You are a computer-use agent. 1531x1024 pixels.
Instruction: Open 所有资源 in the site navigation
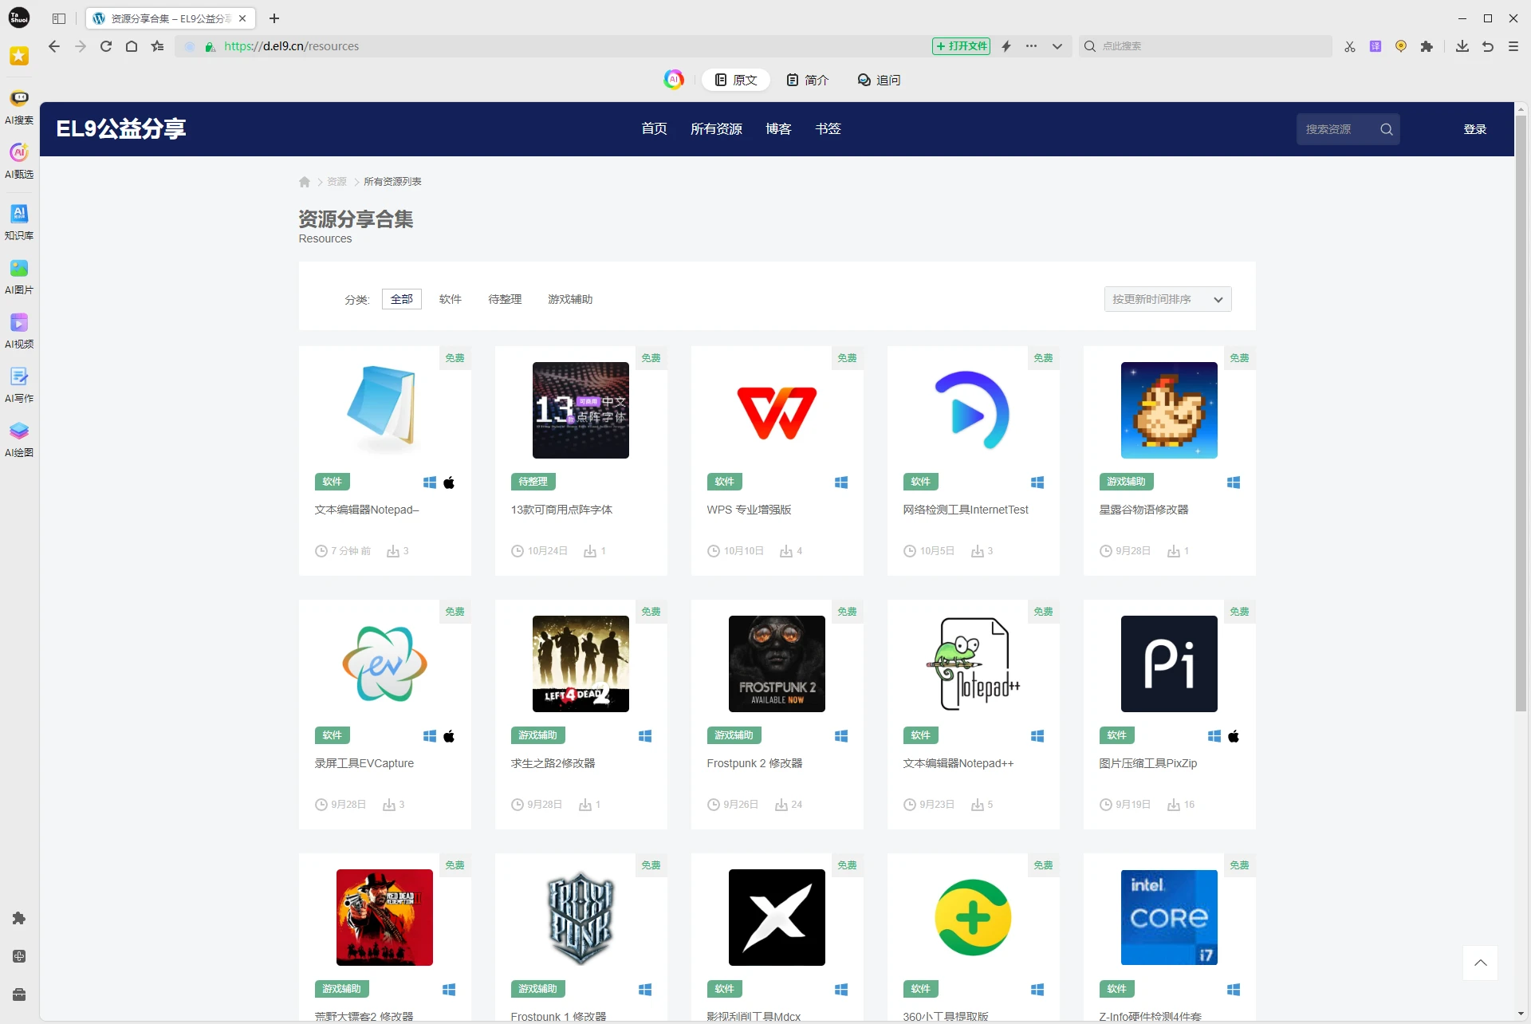[716, 128]
